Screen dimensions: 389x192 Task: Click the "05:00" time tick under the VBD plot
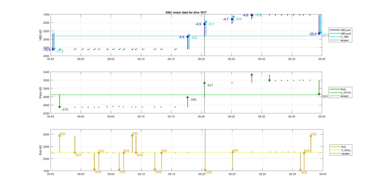coord(81,59)
